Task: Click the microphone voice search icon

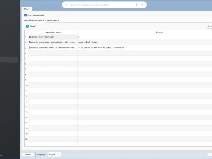Action: click(x=136, y=5)
